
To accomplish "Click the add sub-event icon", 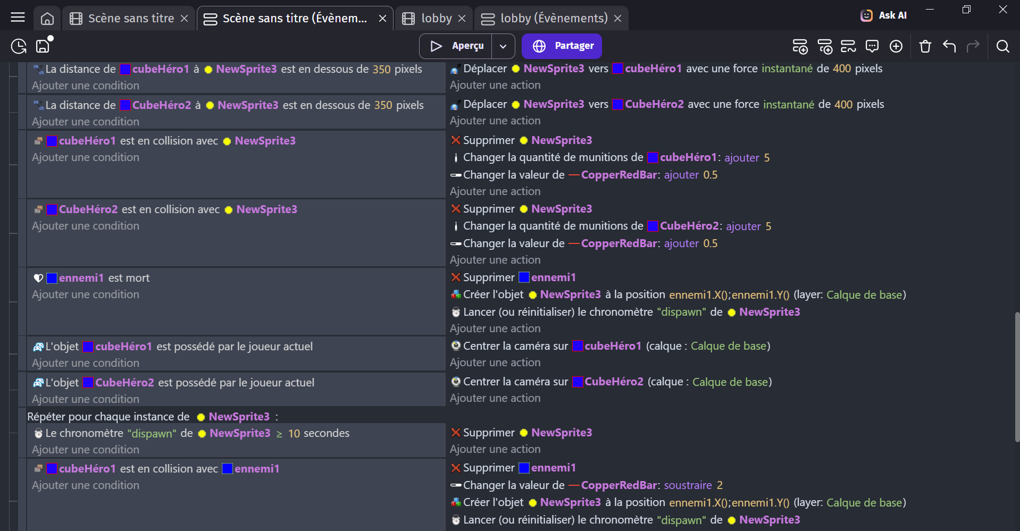I will coord(825,46).
